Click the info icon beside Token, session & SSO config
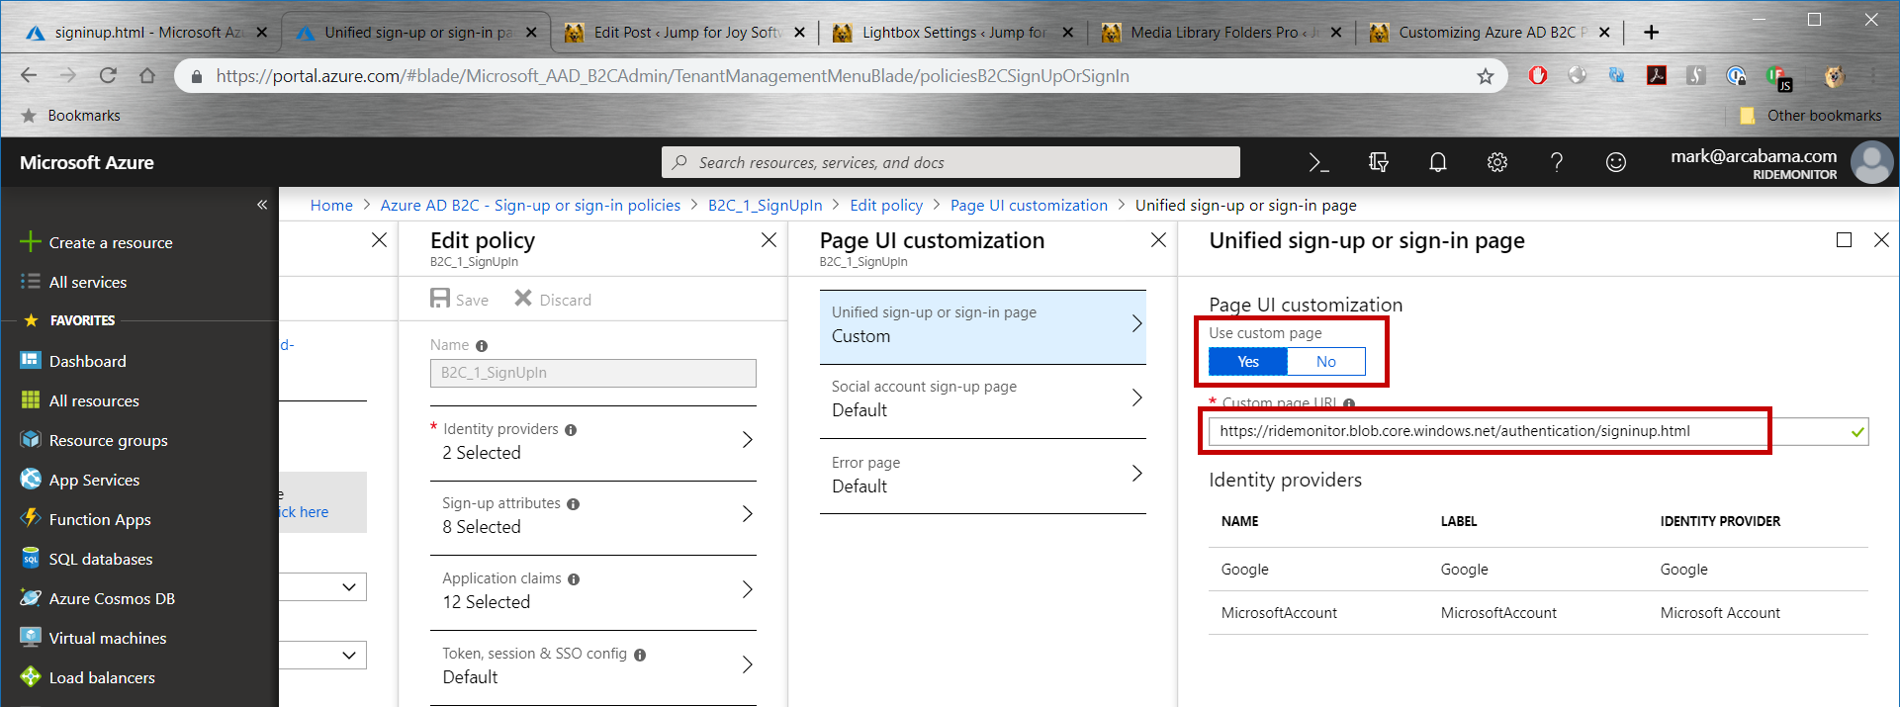The image size is (1900, 707). click(x=640, y=655)
